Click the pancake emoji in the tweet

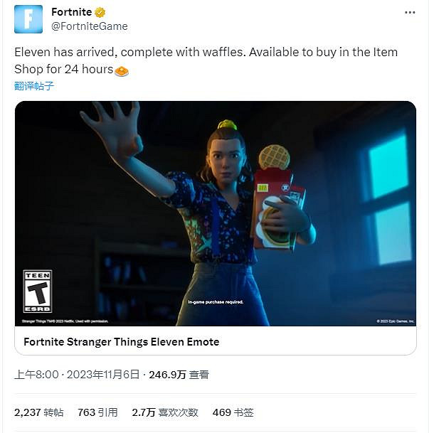click(122, 70)
